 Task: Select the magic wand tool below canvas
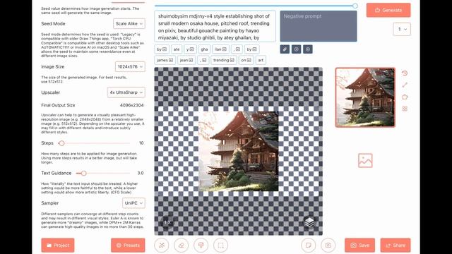[x=162, y=246]
